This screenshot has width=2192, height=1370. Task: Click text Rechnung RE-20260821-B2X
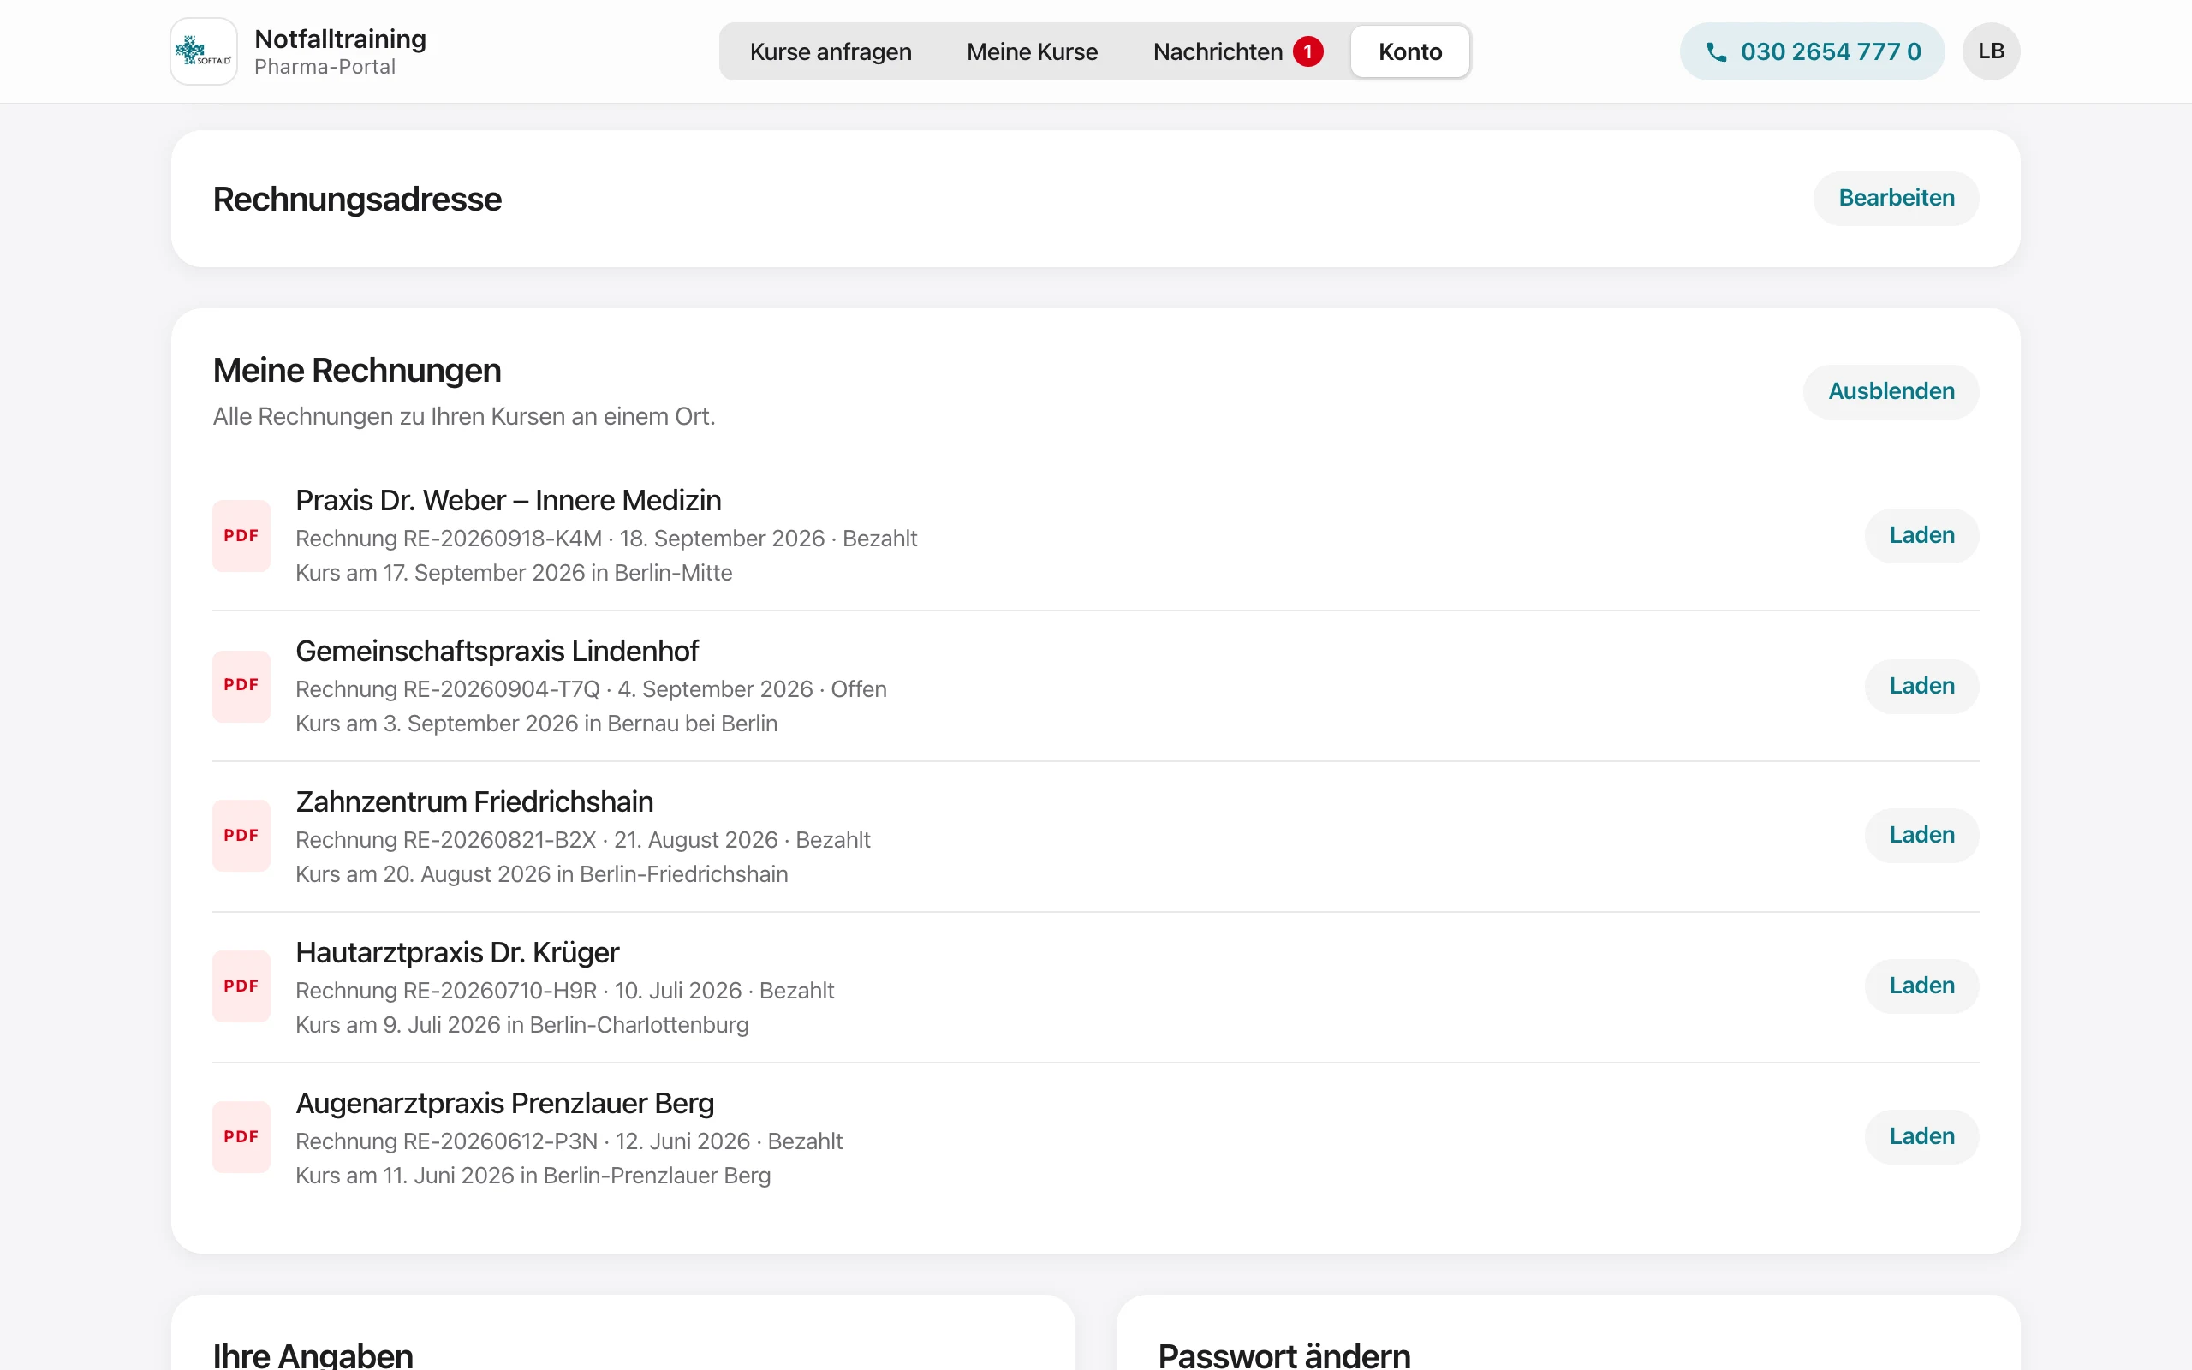(445, 840)
